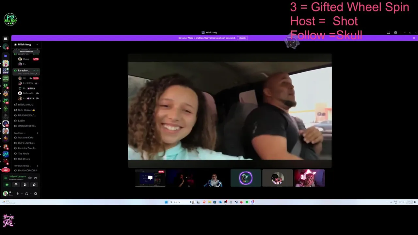Image resolution: width=418 pixels, height=235 pixels.
Task: Select the LIVE screen share thumbnail
Action: [150, 178]
